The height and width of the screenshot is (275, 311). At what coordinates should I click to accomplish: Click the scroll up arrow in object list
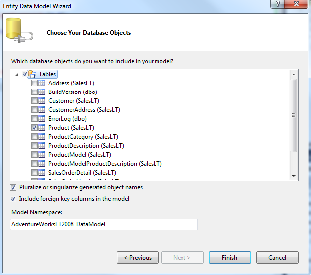click(x=294, y=74)
